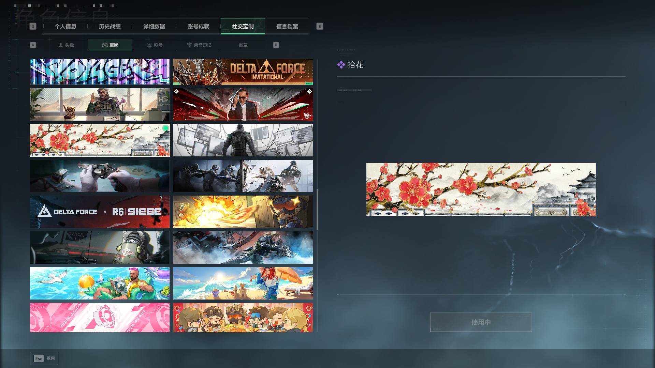Screen dimensions: 655x368
Task: Select the gas mask chibi banner
Action: (x=100, y=247)
